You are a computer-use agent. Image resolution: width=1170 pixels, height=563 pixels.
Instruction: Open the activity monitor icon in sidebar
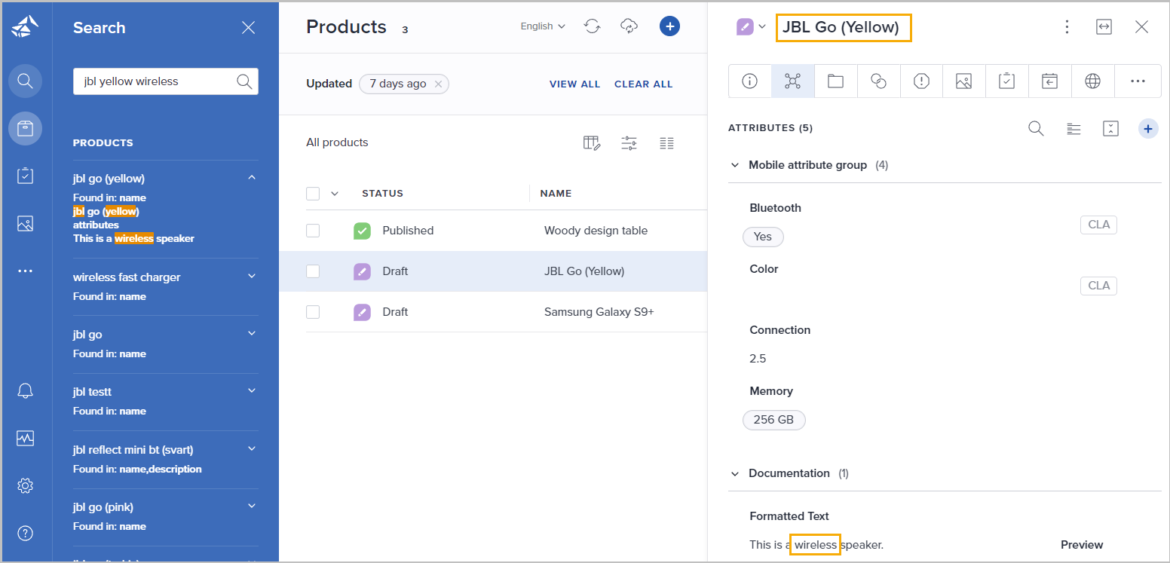click(x=25, y=438)
